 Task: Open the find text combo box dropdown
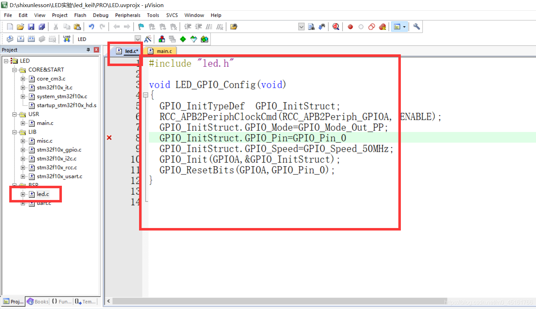301,27
